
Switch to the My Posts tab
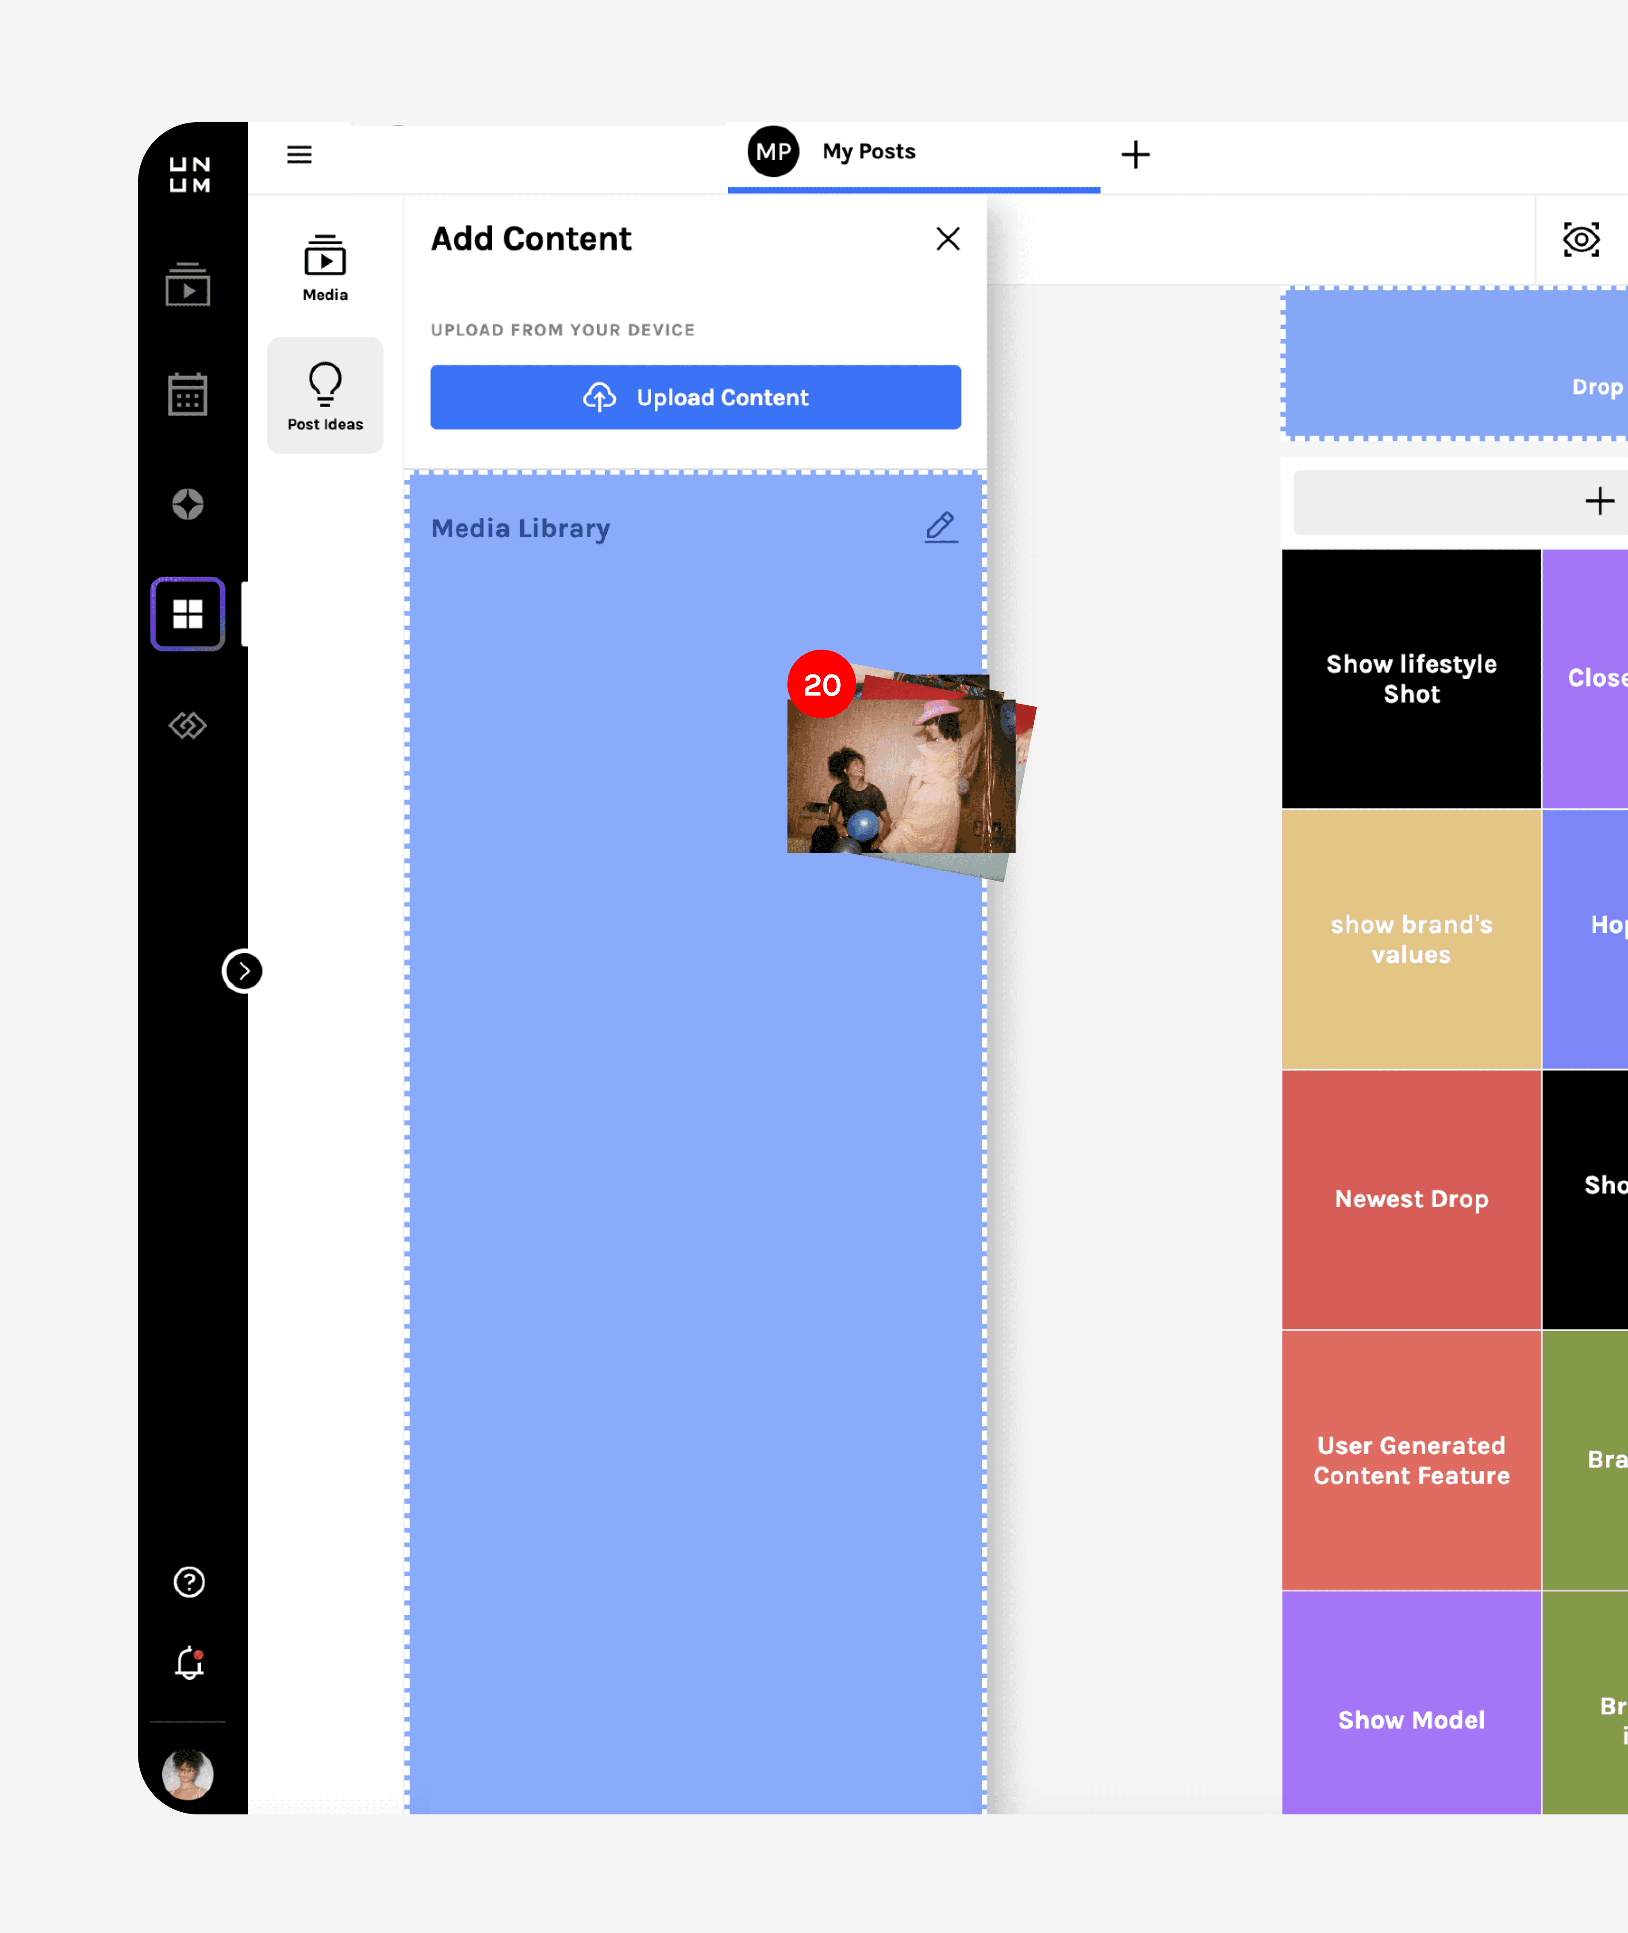(x=867, y=152)
